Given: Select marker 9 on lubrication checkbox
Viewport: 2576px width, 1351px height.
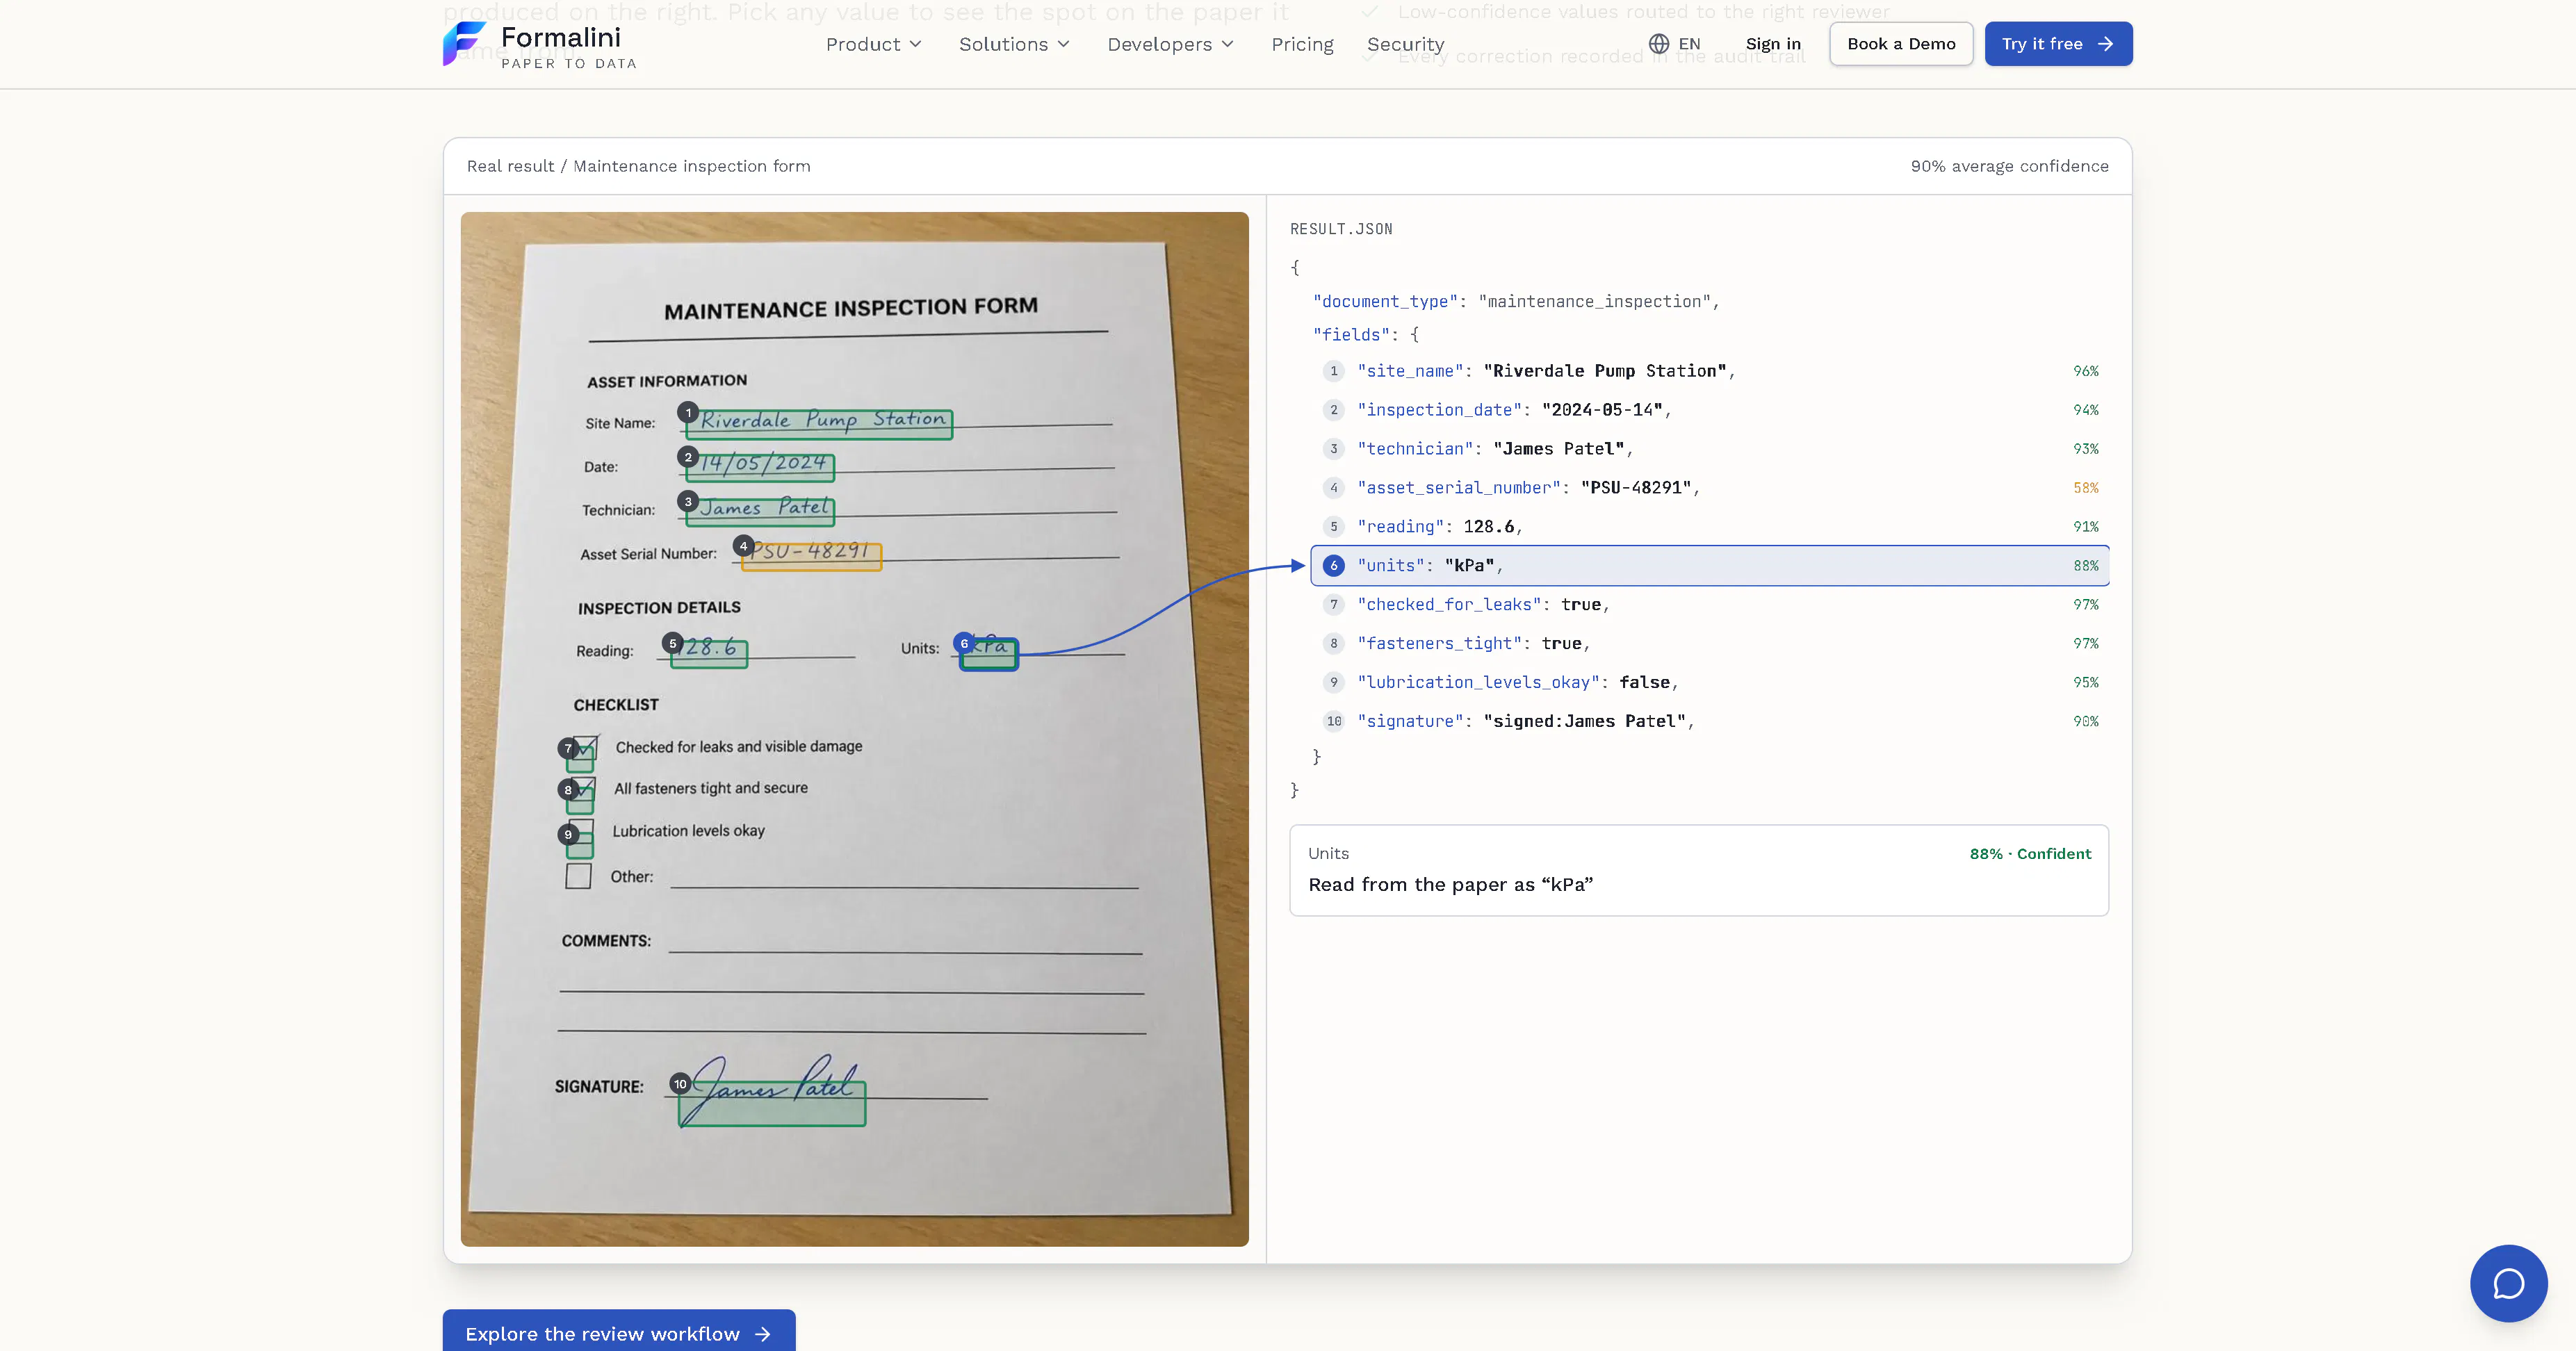Looking at the screenshot, I should point(568,834).
